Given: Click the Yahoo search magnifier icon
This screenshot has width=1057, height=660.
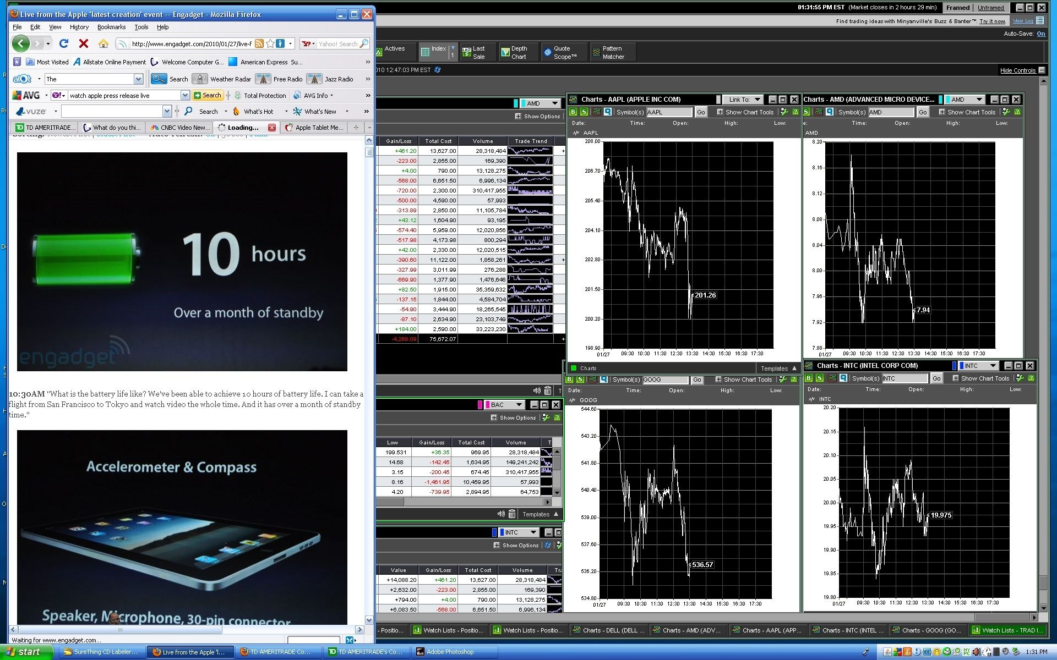Looking at the screenshot, I should tap(364, 43).
